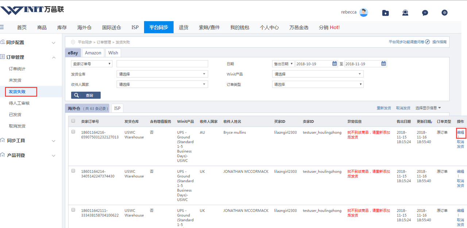Click the 同步配置 cloud icon
The height and width of the screenshot is (228, 467).
pos(3,42)
